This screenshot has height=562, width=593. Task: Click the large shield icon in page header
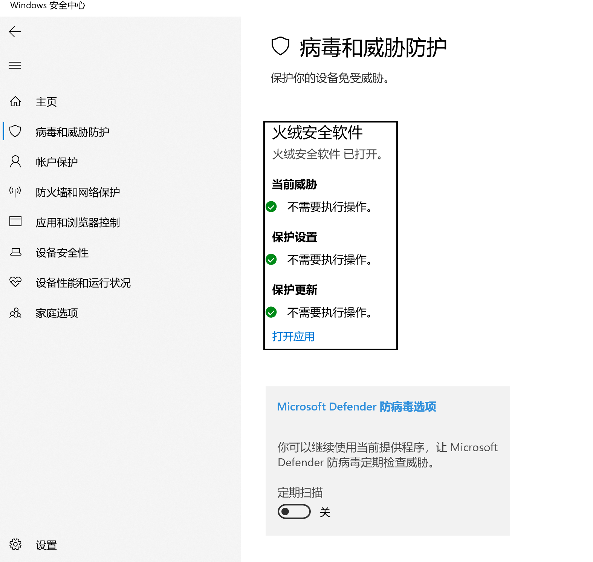(280, 46)
